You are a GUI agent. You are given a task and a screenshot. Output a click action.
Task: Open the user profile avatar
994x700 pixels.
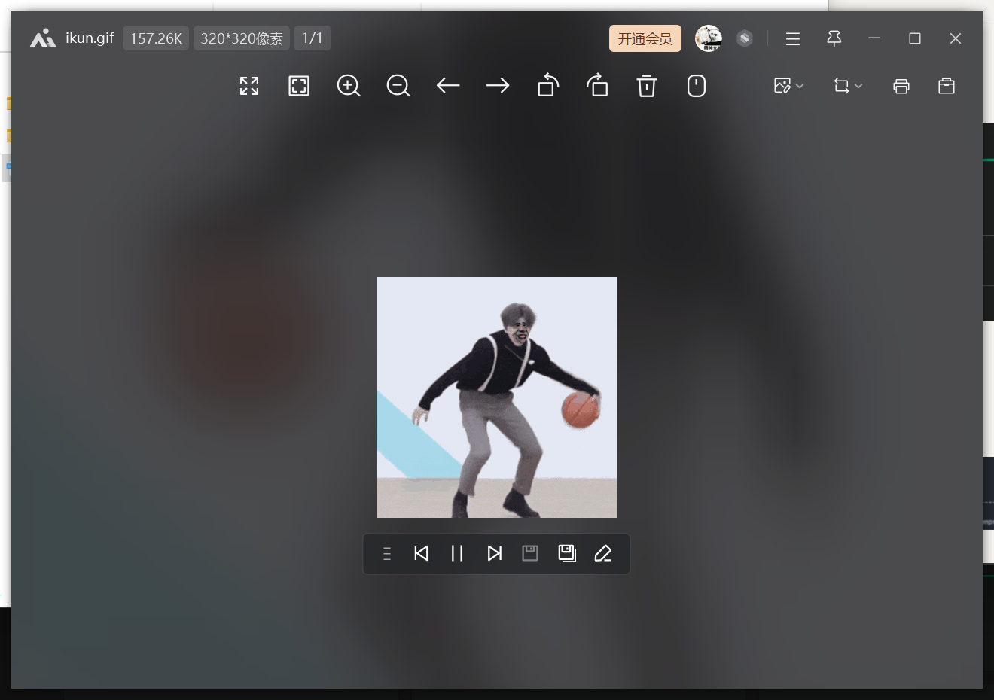tap(708, 38)
